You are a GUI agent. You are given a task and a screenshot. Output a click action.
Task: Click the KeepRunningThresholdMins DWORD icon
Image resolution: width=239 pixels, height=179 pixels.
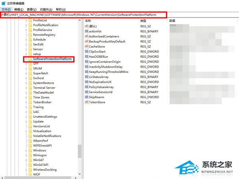86,72
